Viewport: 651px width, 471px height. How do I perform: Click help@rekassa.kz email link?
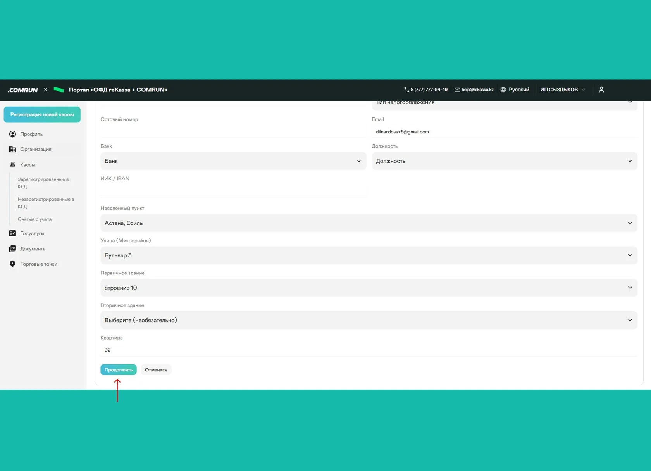[477, 90]
